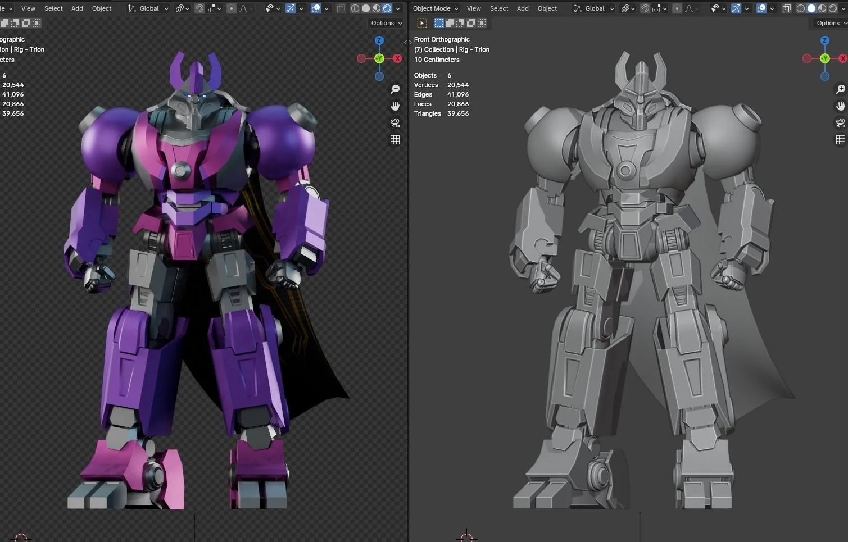Open the Object Mode dropdown
The height and width of the screenshot is (542, 848).
[434, 8]
